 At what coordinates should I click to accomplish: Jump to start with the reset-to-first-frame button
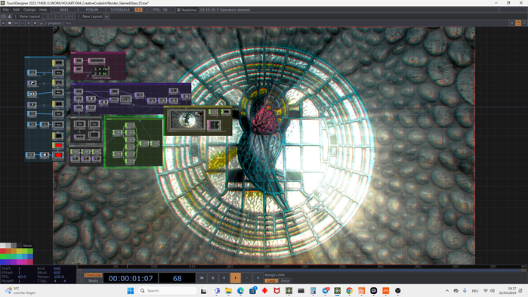(x=202, y=278)
